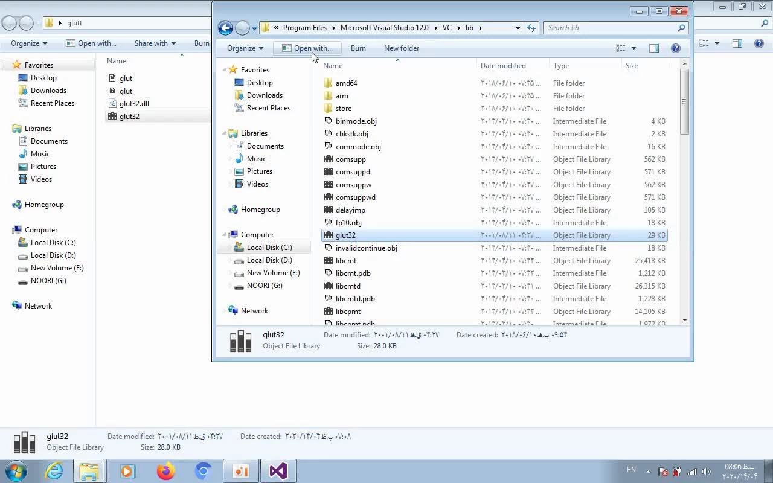Viewport: 773px width, 483px height.
Task: Select glut32.dll in glutt window
Action: click(x=134, y=104)
